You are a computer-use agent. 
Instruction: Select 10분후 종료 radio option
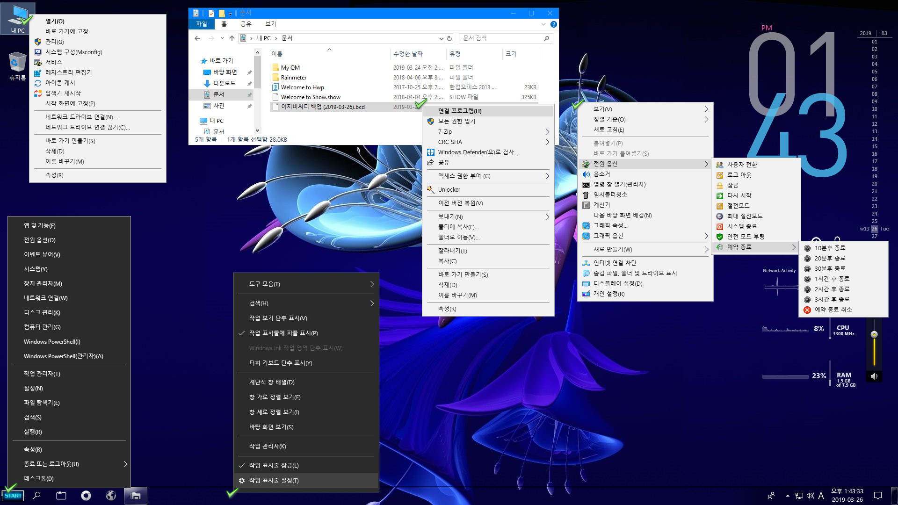point(843,248)
